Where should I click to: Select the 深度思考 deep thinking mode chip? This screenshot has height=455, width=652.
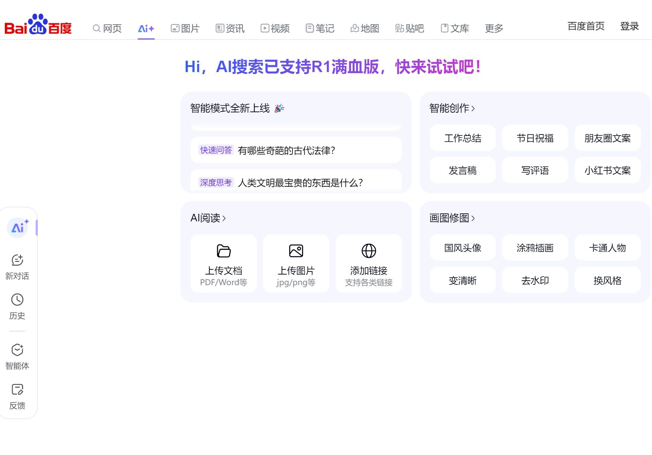[216, 183]
